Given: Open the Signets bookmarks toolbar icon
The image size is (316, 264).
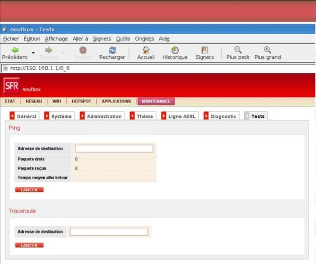Looking at the screenshot, I should tap(204, 50).
